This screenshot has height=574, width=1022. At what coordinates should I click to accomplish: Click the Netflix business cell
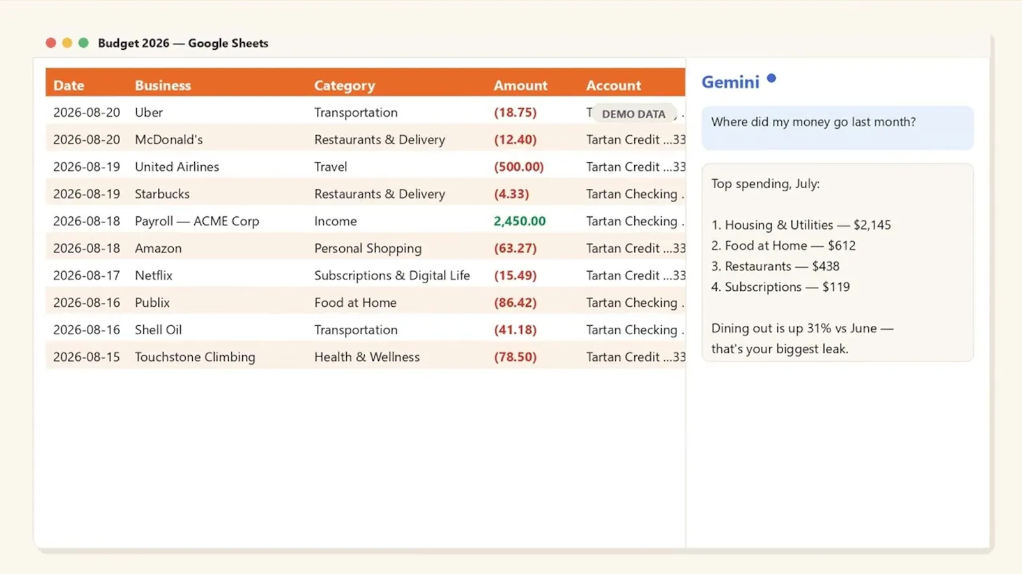coord(154,276)
